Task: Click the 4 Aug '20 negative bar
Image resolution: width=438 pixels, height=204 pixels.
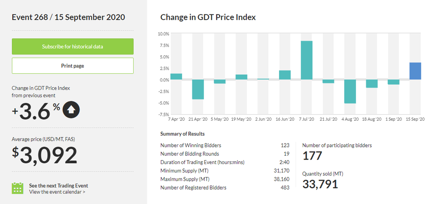Action: (x=350, y=91)
